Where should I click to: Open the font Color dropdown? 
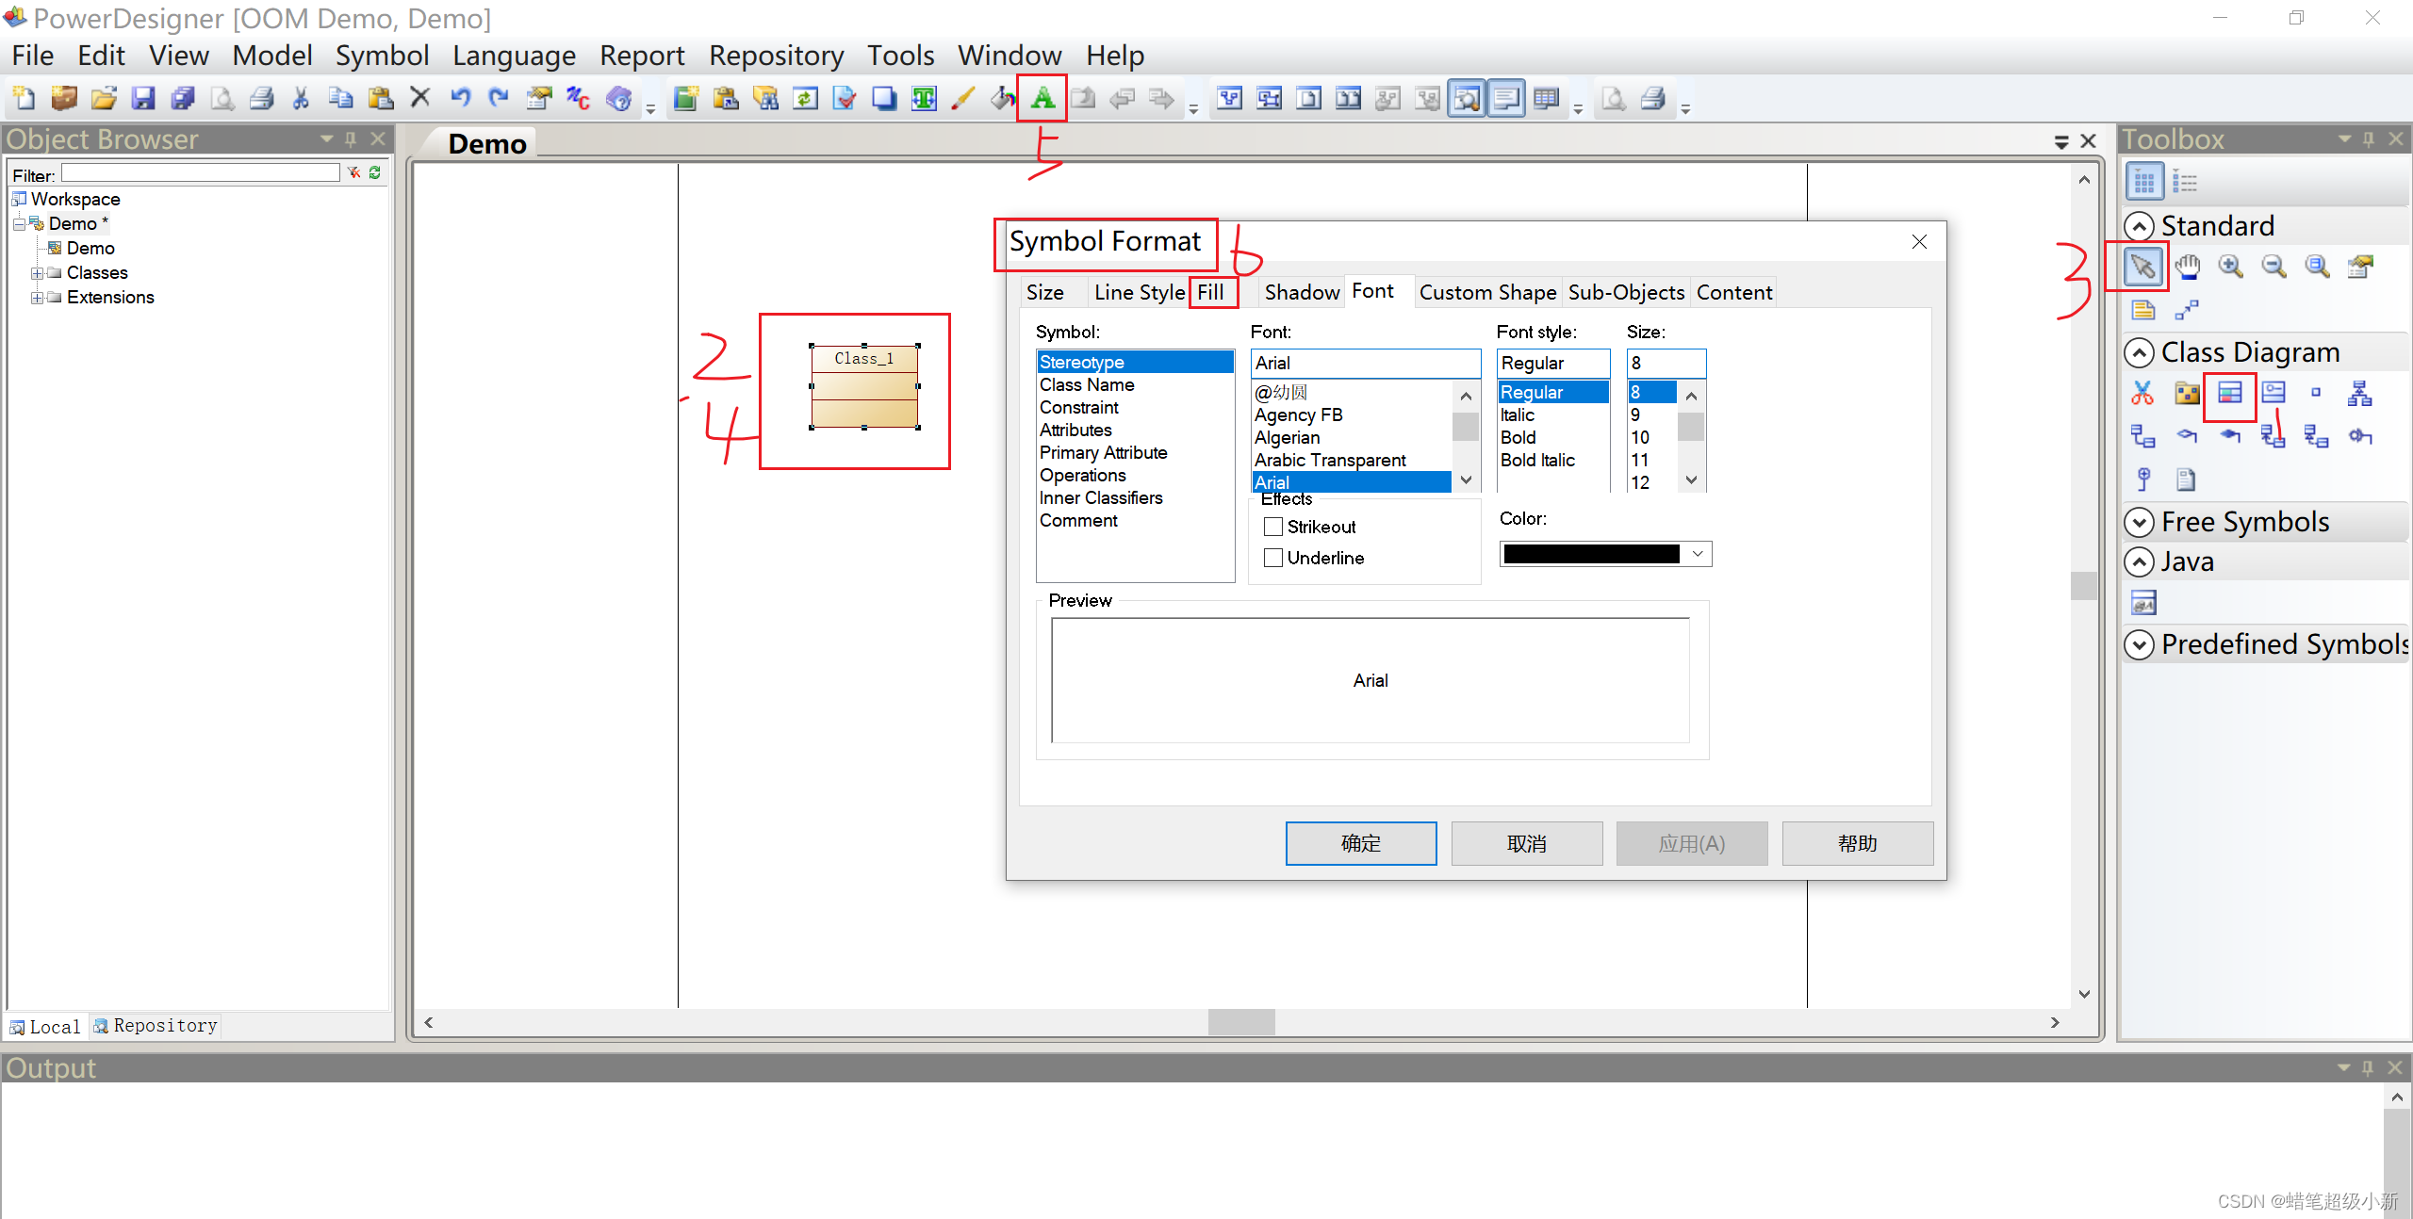(1696, 554)
